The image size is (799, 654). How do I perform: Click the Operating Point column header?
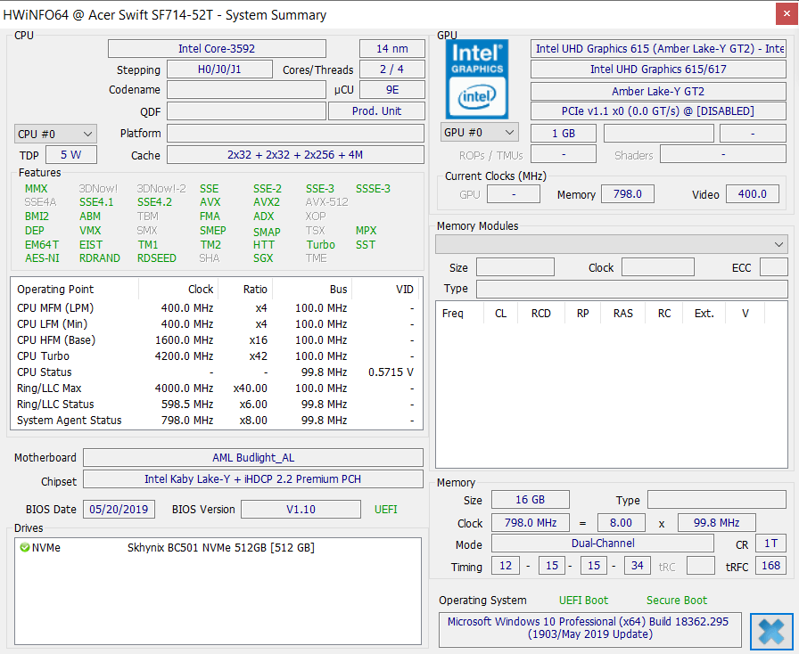coord(55,290)
